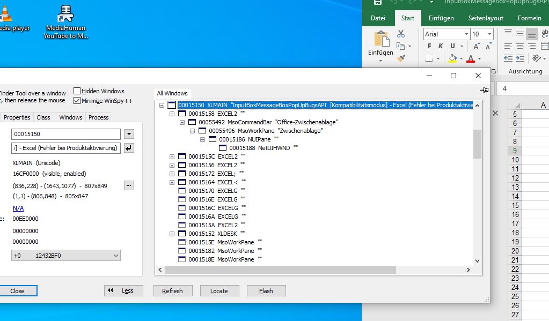Click the decrease font size icon
This screenshot has height=321, width=549.
(x=488, y=46)
